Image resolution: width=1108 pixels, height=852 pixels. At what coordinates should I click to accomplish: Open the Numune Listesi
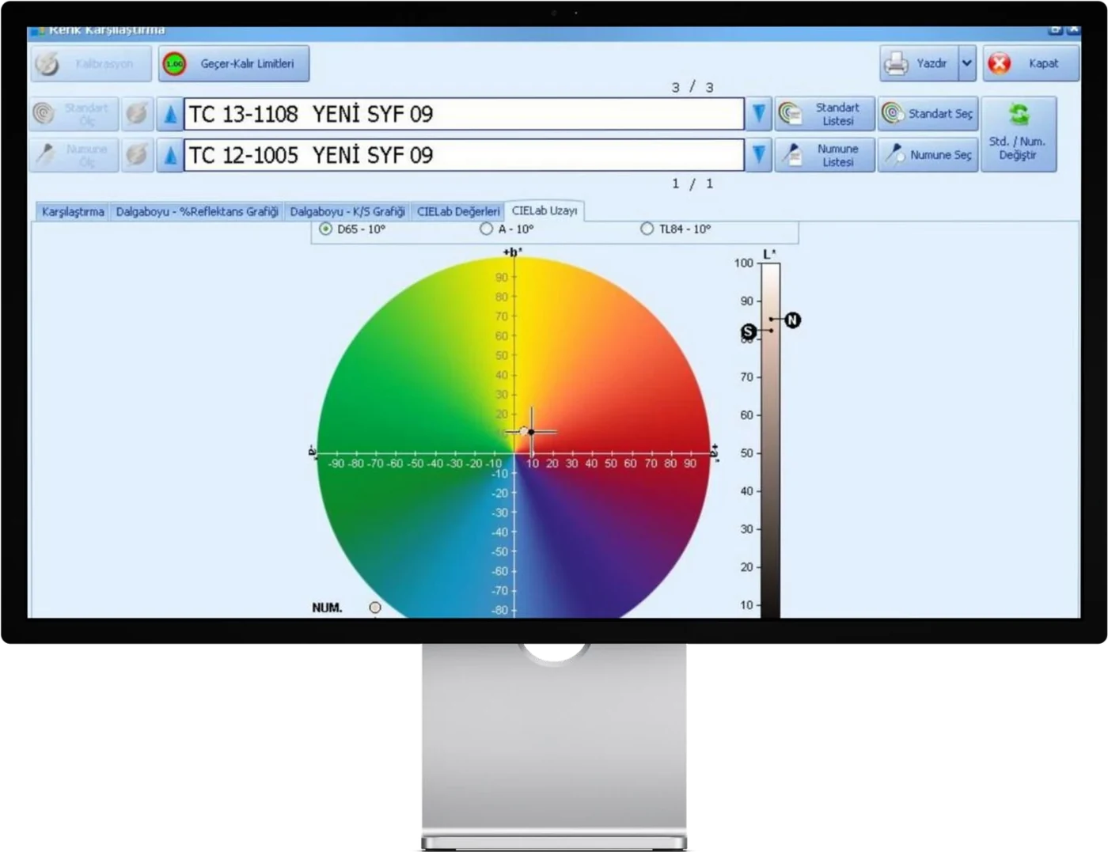(825, 155)
